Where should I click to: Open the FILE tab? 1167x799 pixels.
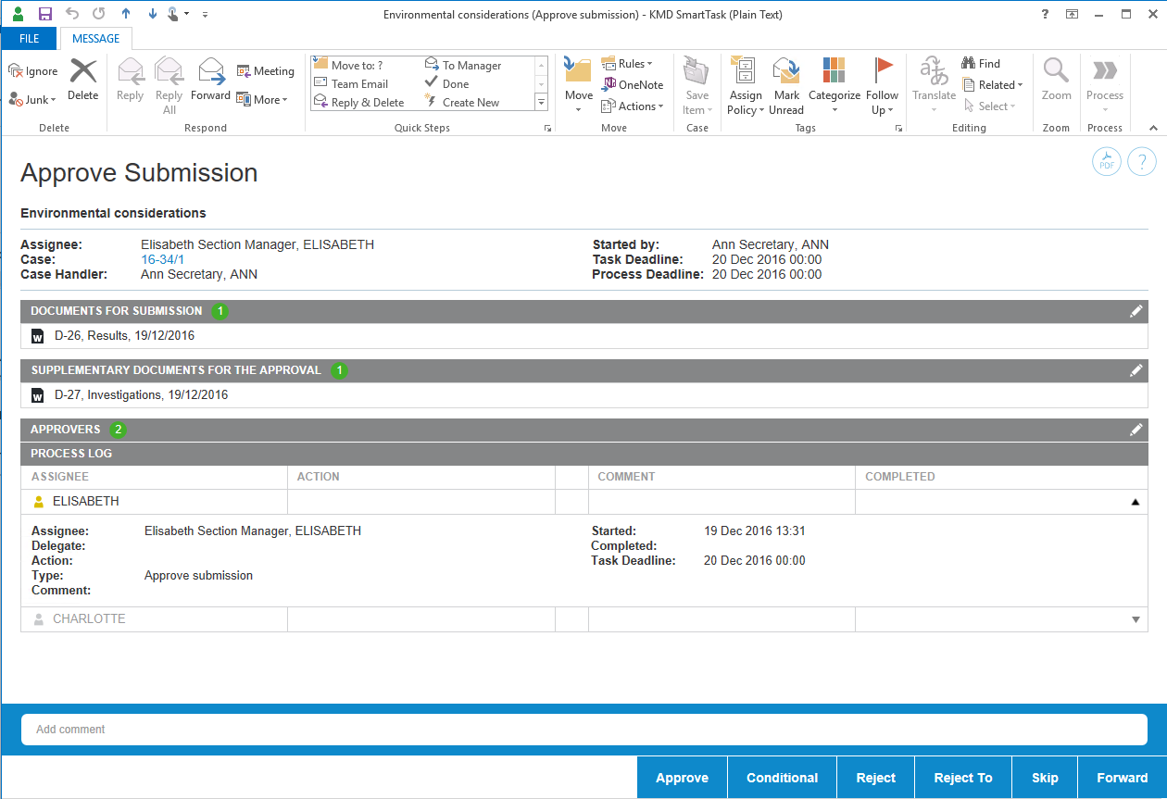coord(29,39)
